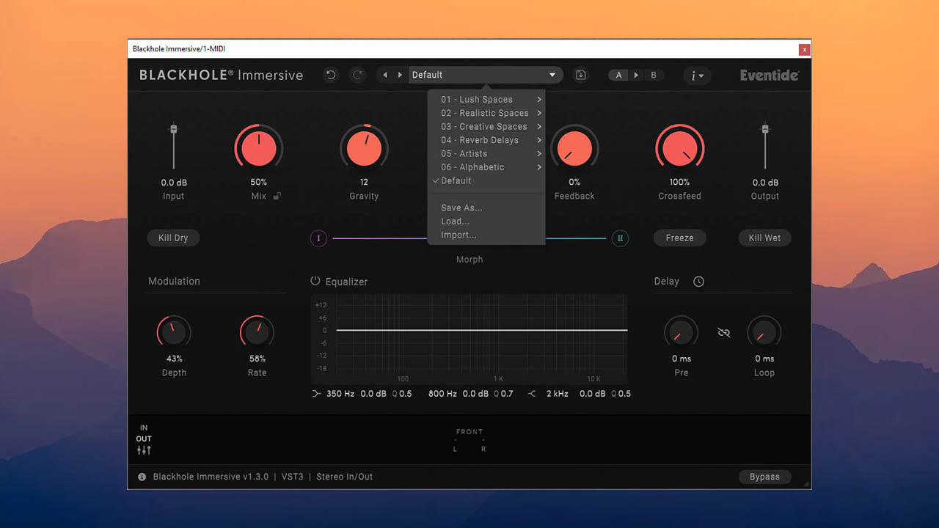The image size is (939, 528).
Task: Click the undo arrow icon
Action: [x=330, y=75]
